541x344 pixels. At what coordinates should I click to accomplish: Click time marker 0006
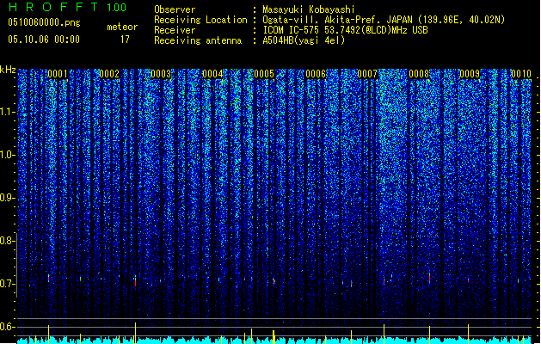(316, 74)
